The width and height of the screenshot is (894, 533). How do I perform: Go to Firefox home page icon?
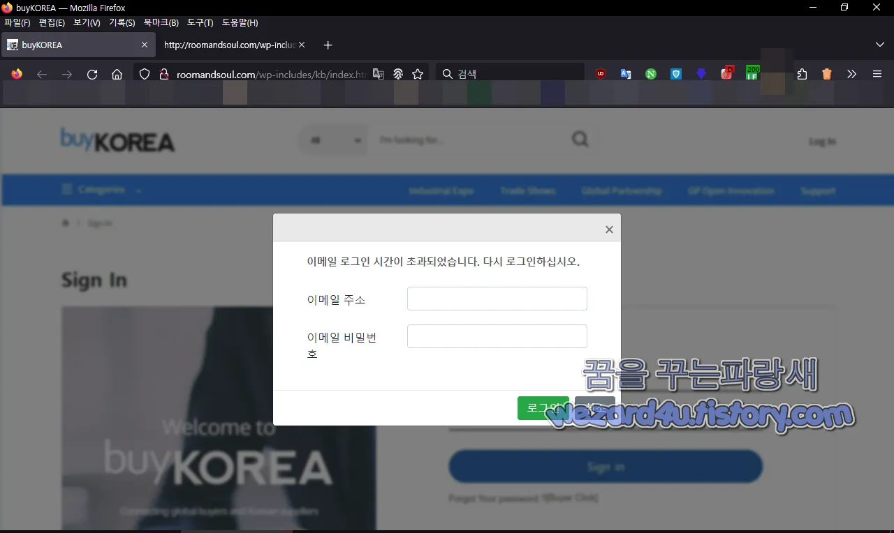117,74
